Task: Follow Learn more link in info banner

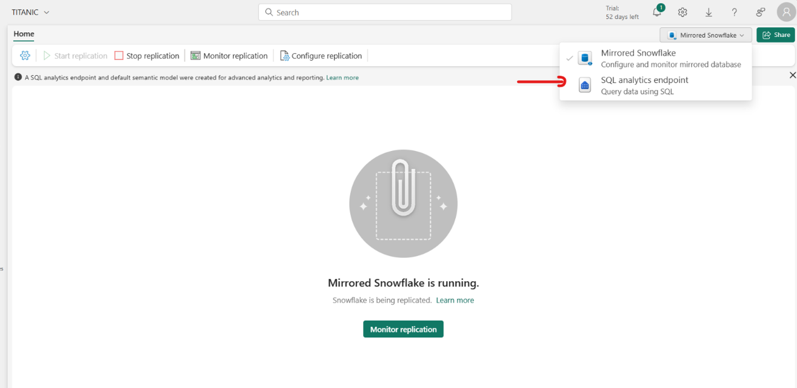Action: 342,78
